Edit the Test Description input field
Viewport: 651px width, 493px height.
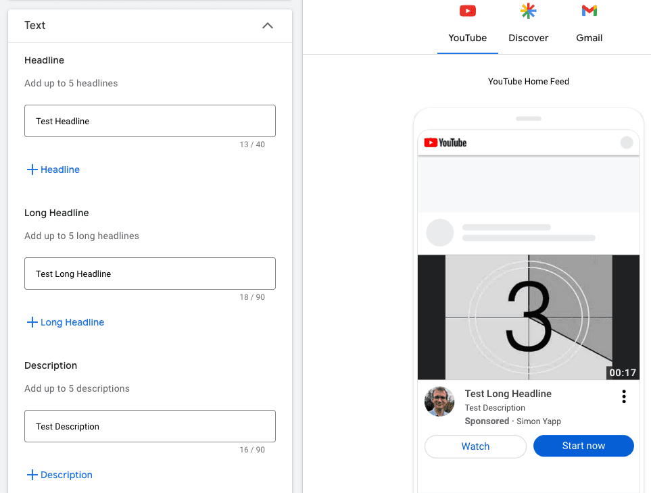coord(150,426)
